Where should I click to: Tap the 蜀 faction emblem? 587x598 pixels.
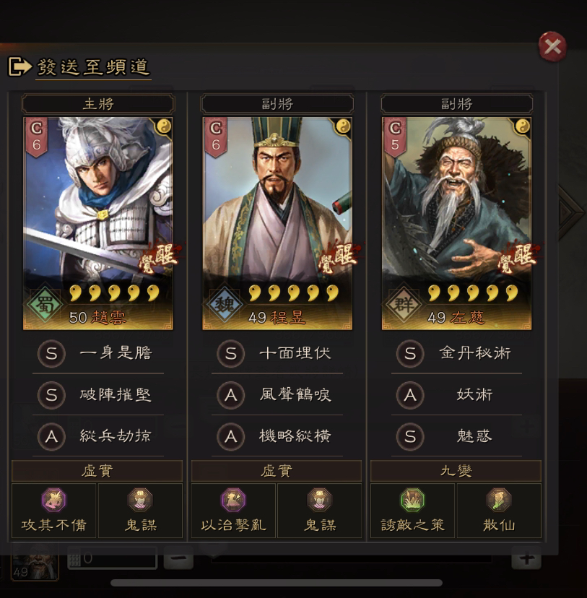point(44,305)
